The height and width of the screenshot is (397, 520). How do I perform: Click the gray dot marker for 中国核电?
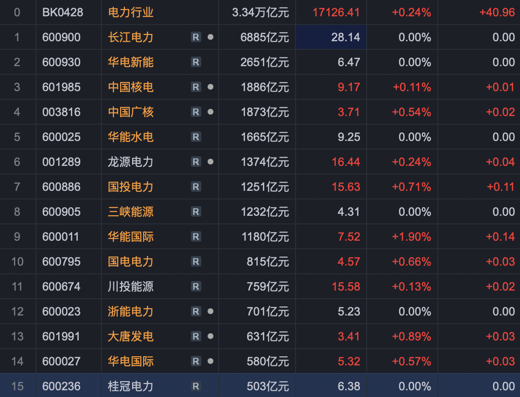click(x=210, y=87)
